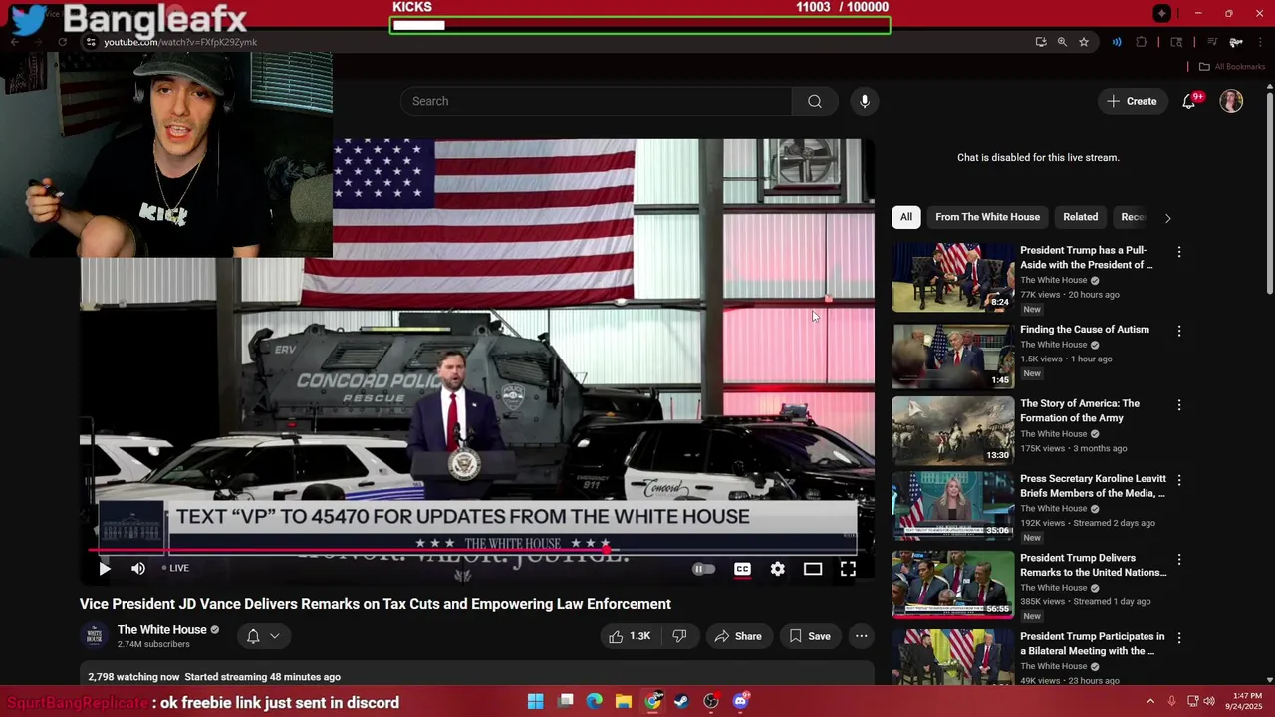Image resolution: width=1275 pixels, height=717 pixels.
Task: Click the video title about JD Vance
Action: point(376,604)
